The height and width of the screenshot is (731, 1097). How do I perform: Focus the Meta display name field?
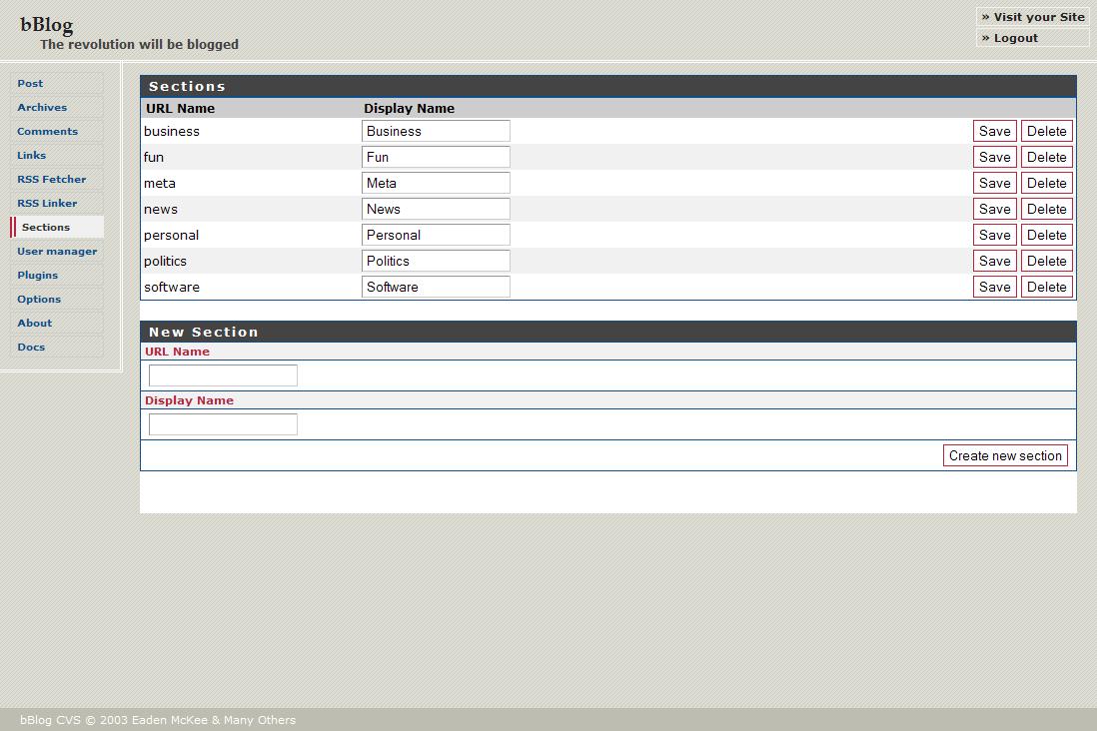[x=436, y=184]
